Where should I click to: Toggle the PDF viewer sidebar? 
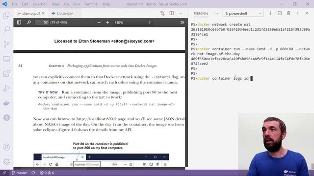[19, 22]
